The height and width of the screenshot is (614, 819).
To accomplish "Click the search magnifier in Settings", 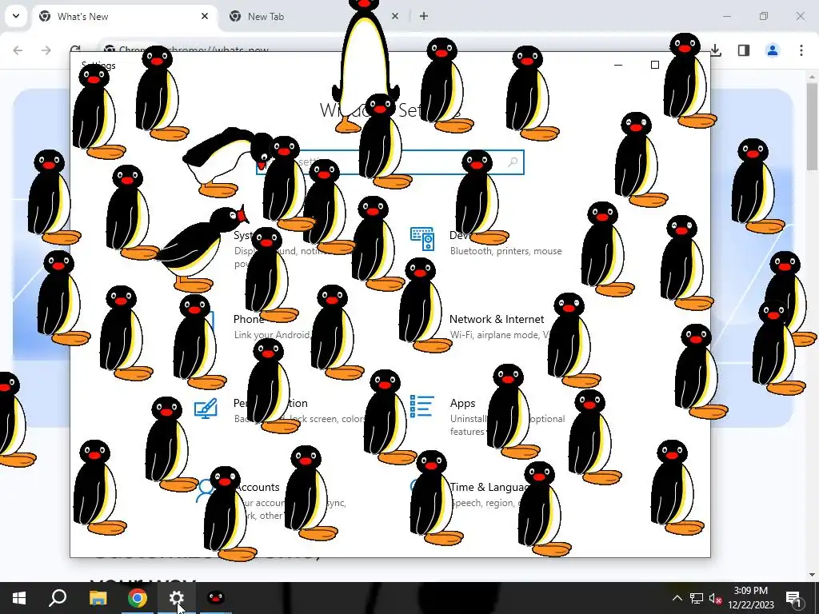I will coord(513,161).
